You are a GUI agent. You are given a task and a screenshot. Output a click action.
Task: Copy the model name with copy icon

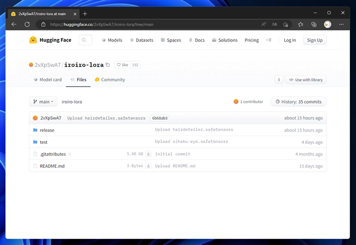point(108,65)
